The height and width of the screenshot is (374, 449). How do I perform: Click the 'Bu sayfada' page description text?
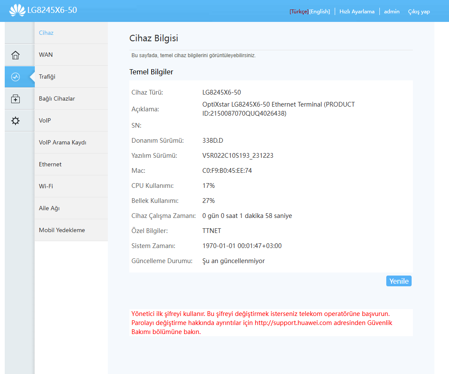tap(194, 55)
